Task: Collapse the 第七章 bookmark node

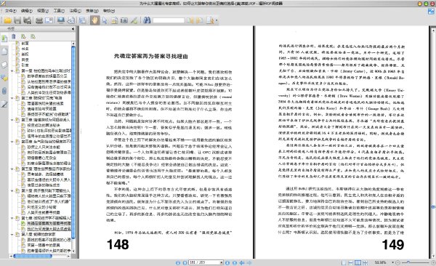Action: point(12,218)
